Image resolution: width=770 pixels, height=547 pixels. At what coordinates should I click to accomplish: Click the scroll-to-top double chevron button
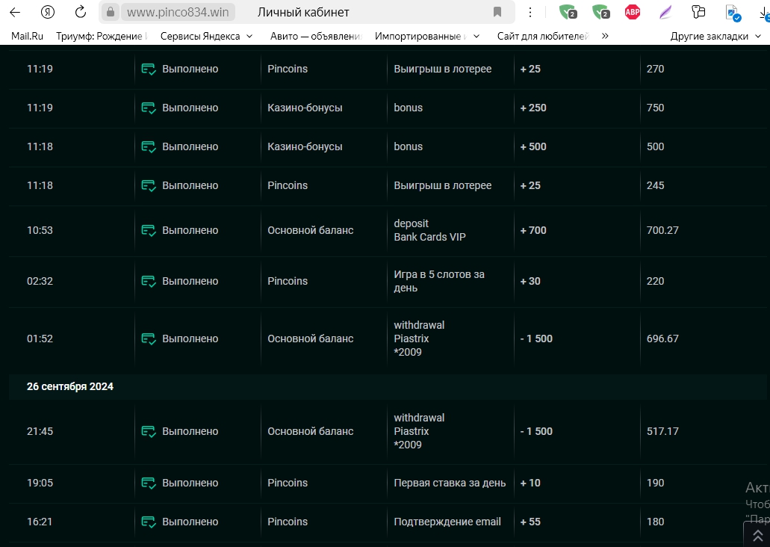coord(758,535)
